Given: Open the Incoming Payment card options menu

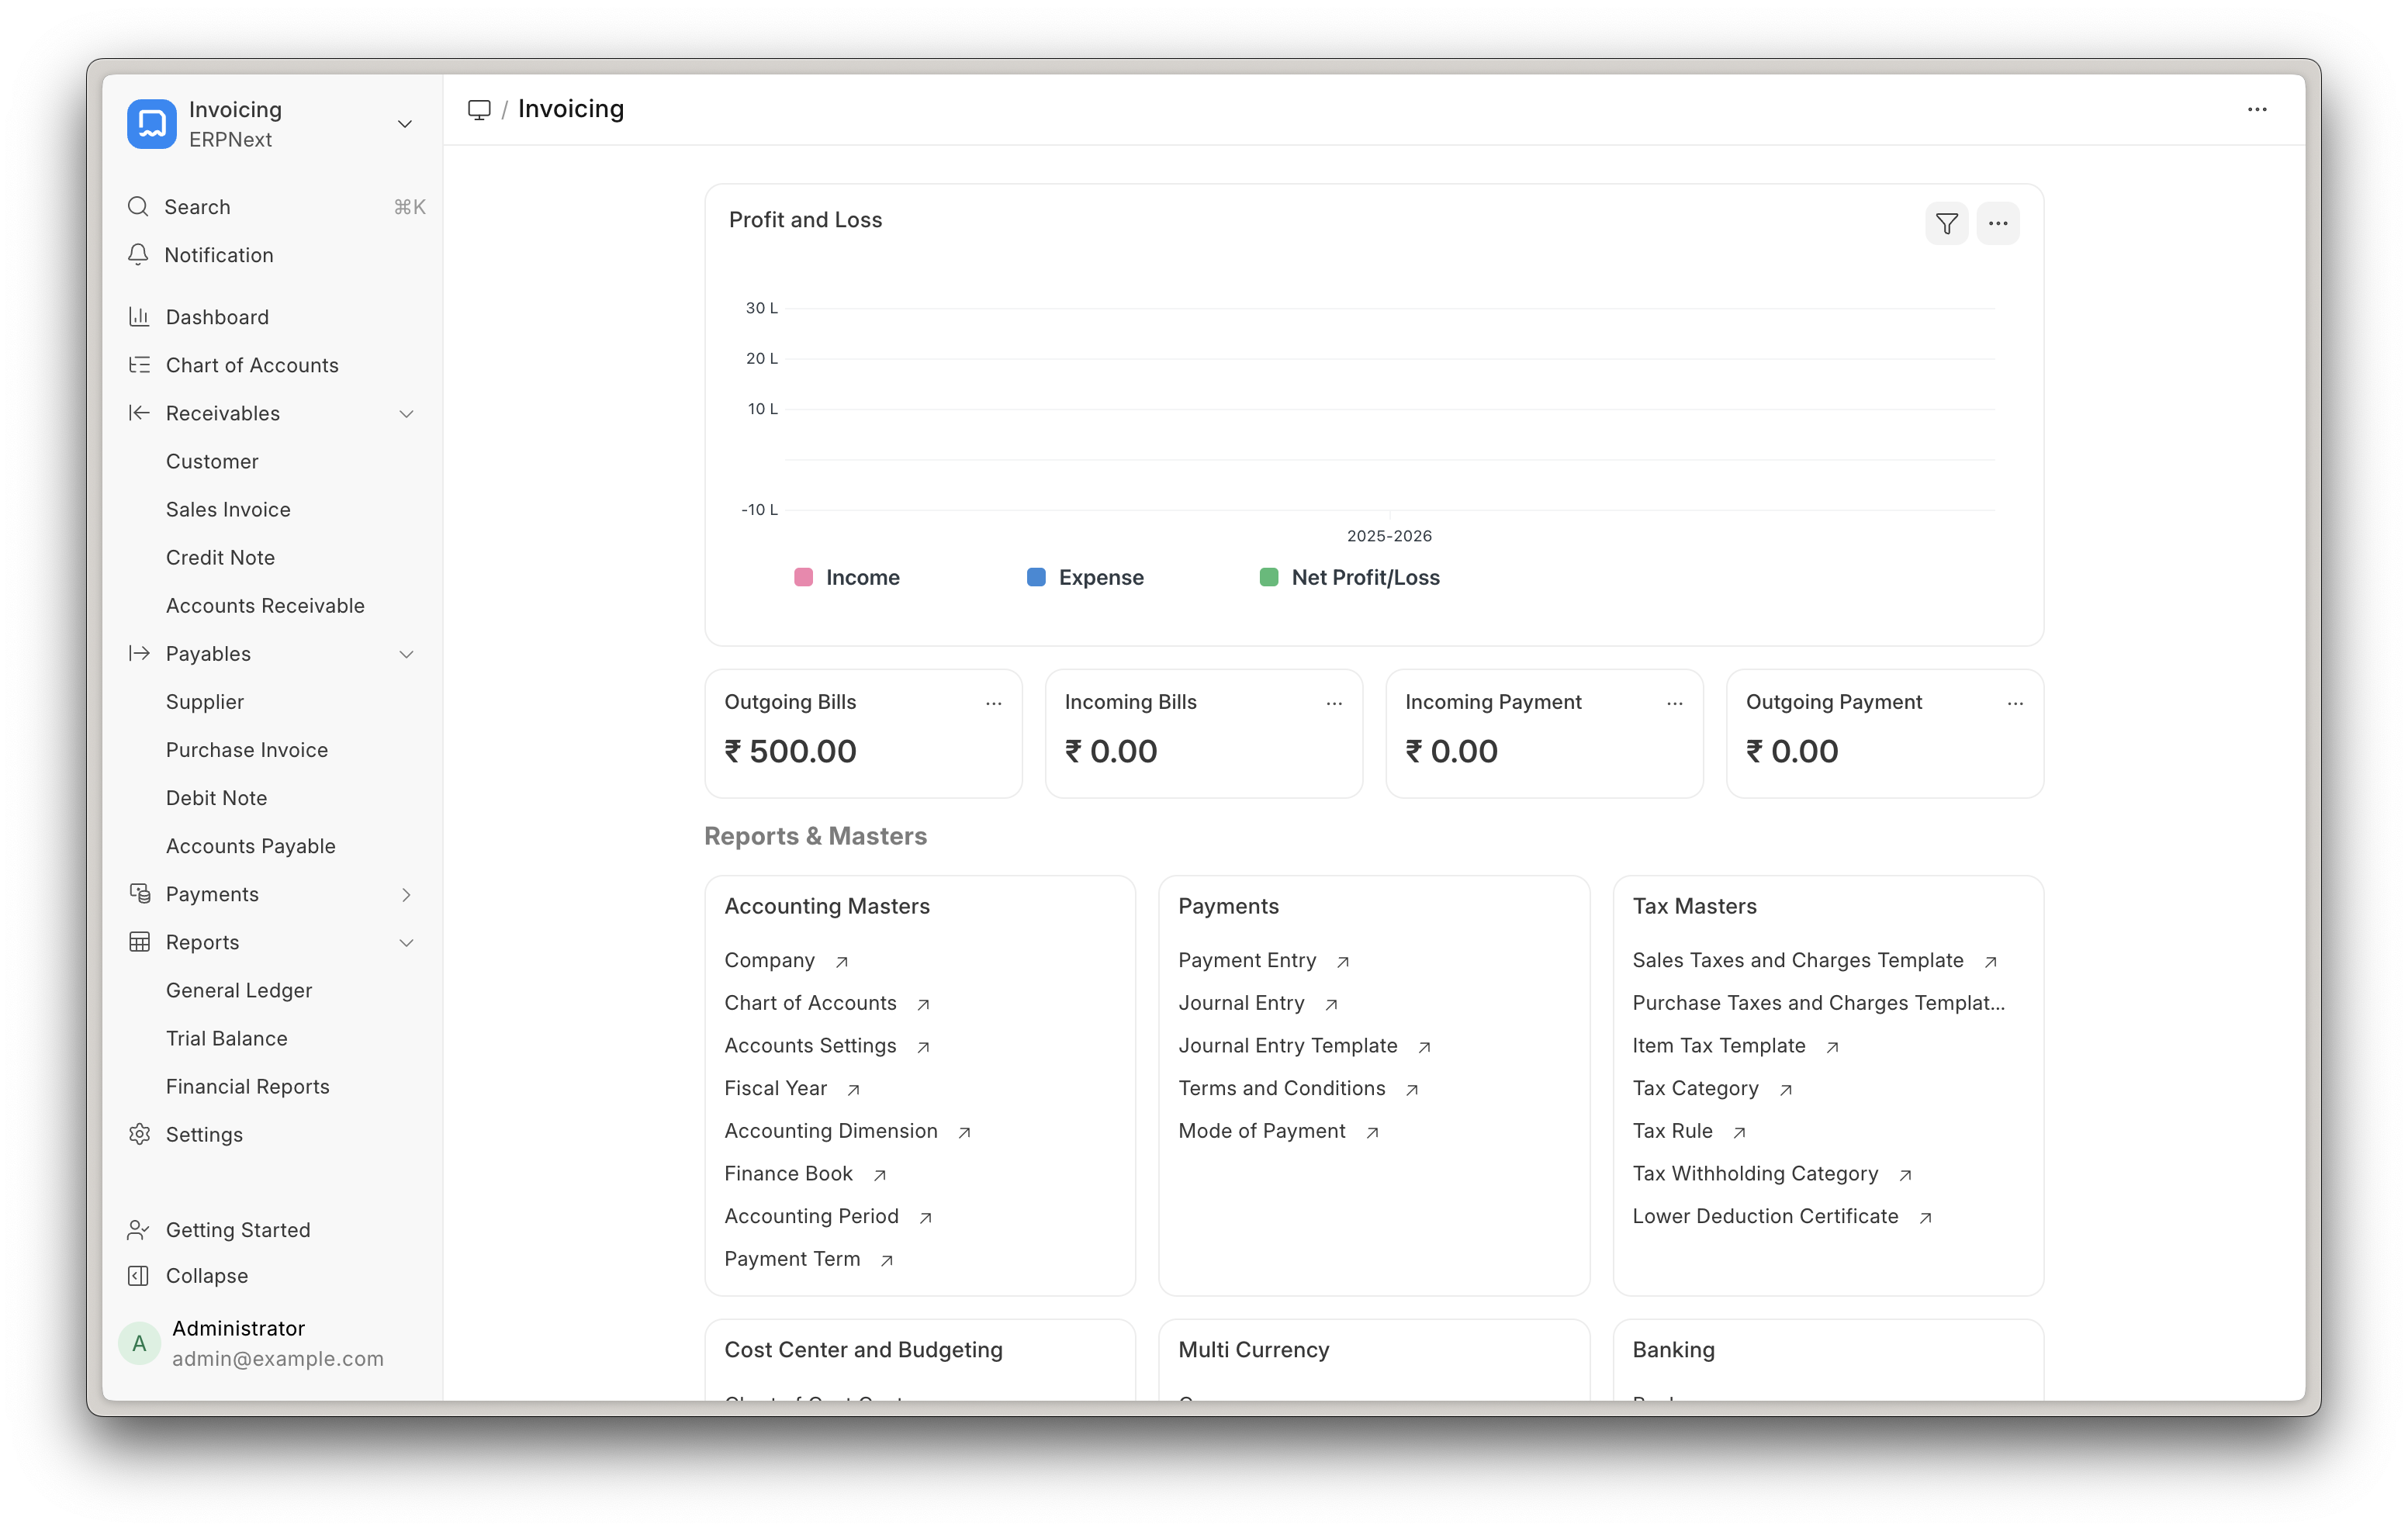Looking at the screenshot, I should click(1674, 703).
